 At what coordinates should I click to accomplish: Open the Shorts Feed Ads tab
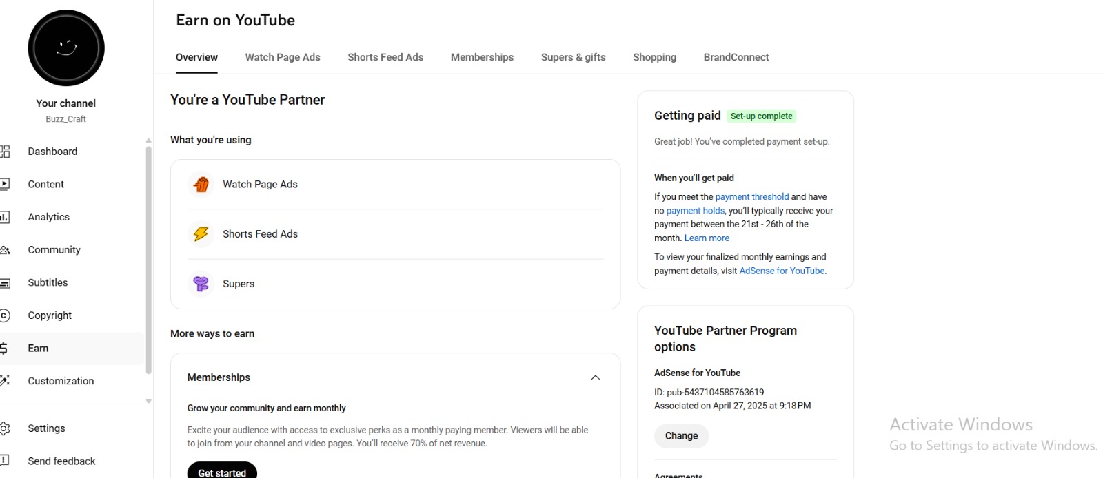click(x=385, y=57)
